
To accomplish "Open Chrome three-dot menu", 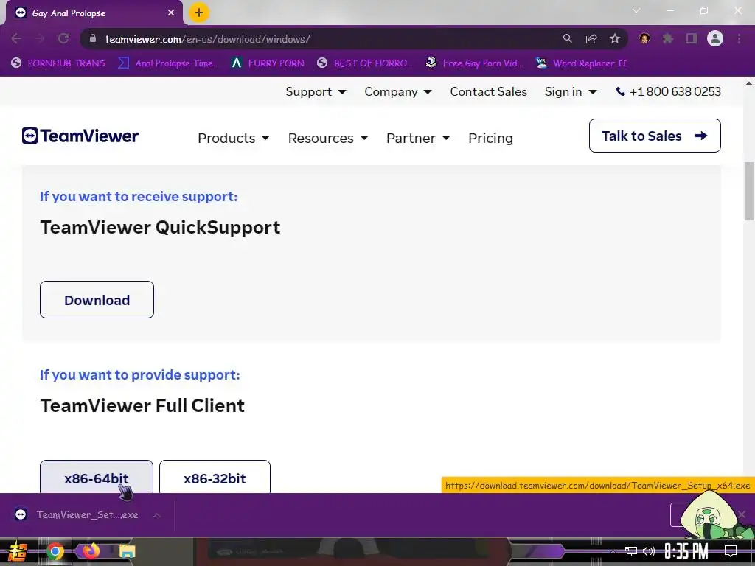I will (x=739, y=38).
